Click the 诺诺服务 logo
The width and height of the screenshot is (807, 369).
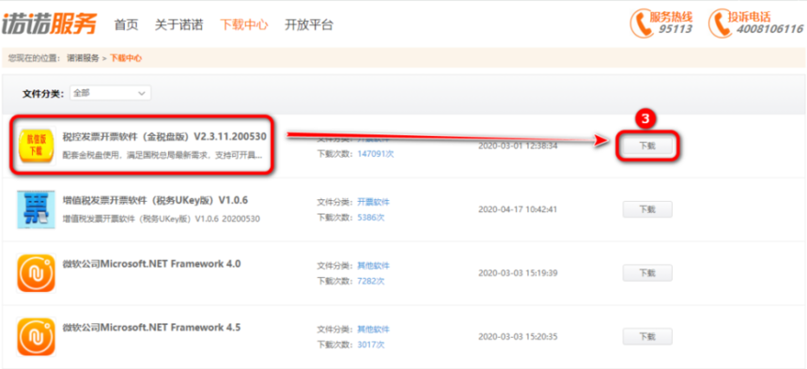(49, 23)
